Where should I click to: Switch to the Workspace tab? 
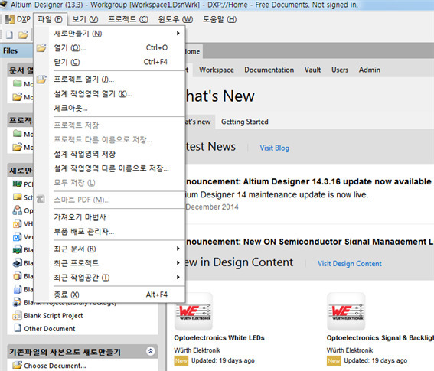point(217,70)
